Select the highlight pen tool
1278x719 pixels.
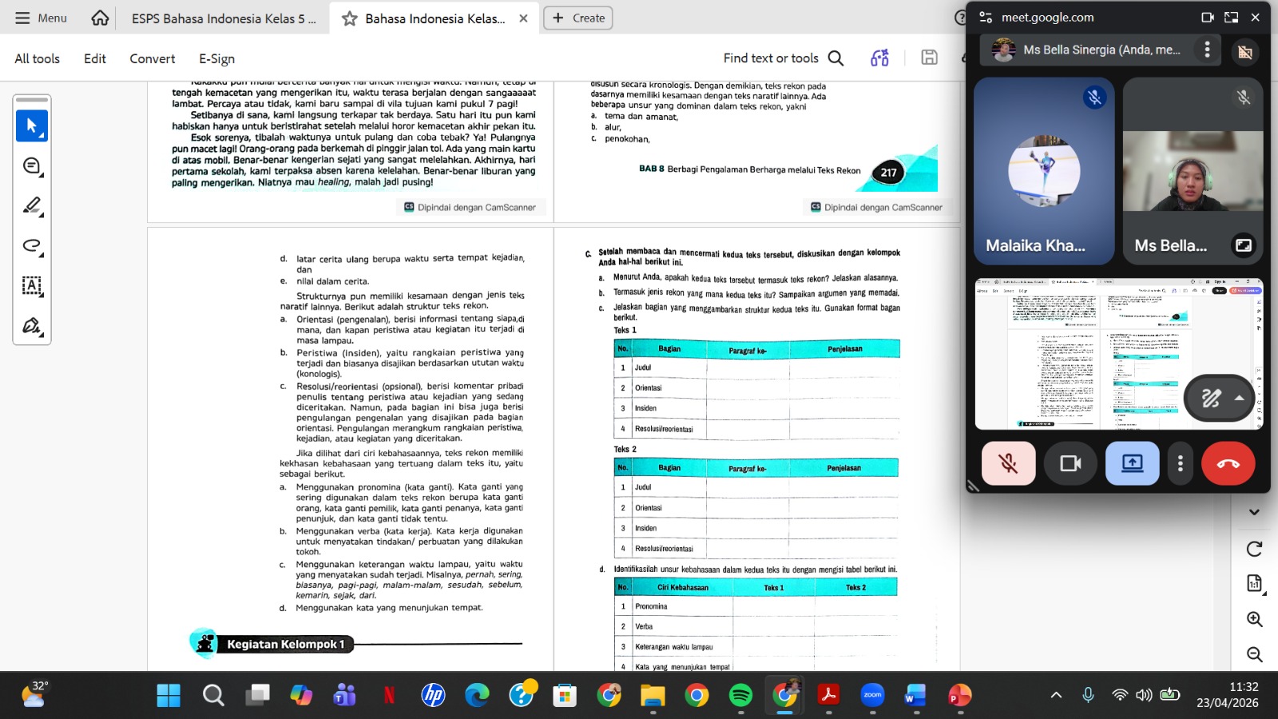pos(32,206)
